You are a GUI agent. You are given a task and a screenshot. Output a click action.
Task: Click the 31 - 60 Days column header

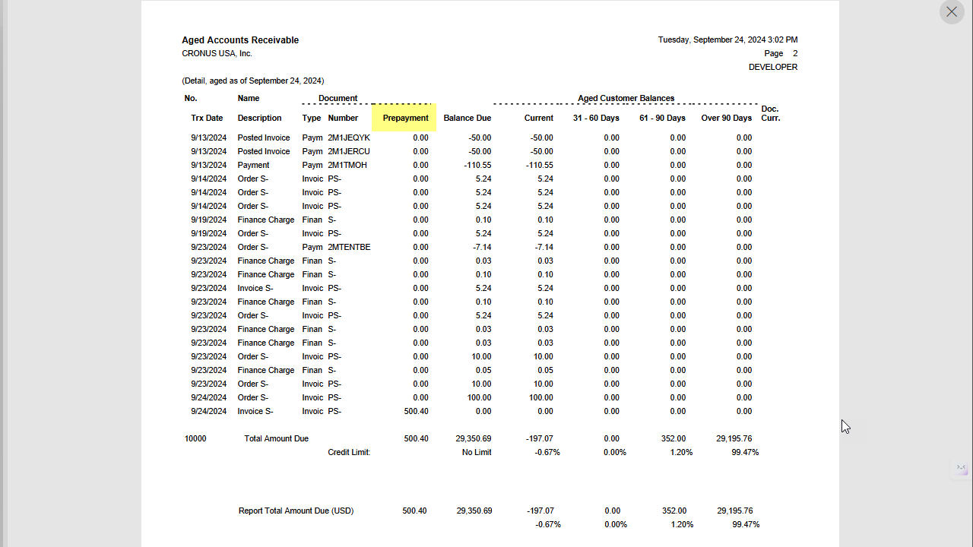pos(596,118)
